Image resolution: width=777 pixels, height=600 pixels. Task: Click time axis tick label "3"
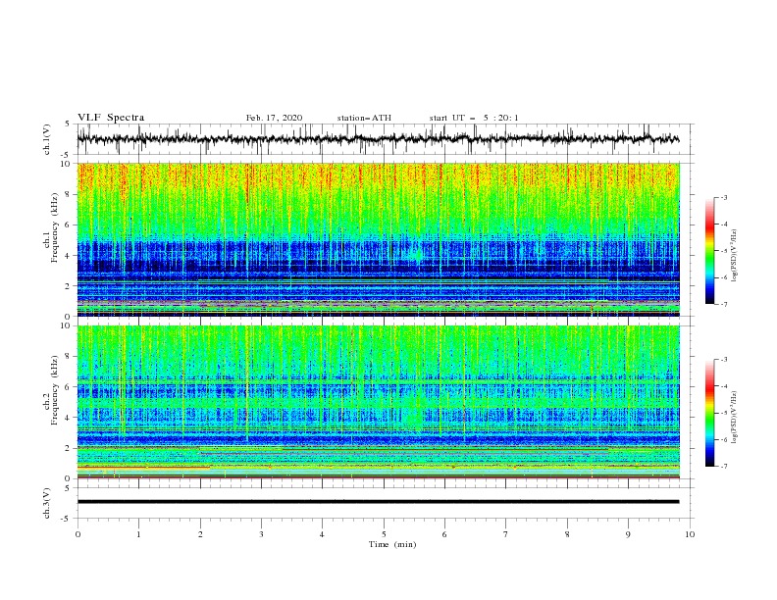pos(261,534)
